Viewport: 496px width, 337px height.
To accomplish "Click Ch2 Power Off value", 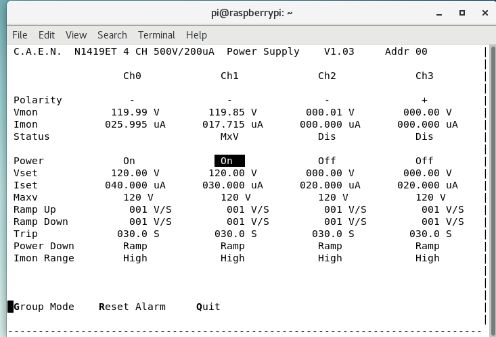I will click(327, 161).
